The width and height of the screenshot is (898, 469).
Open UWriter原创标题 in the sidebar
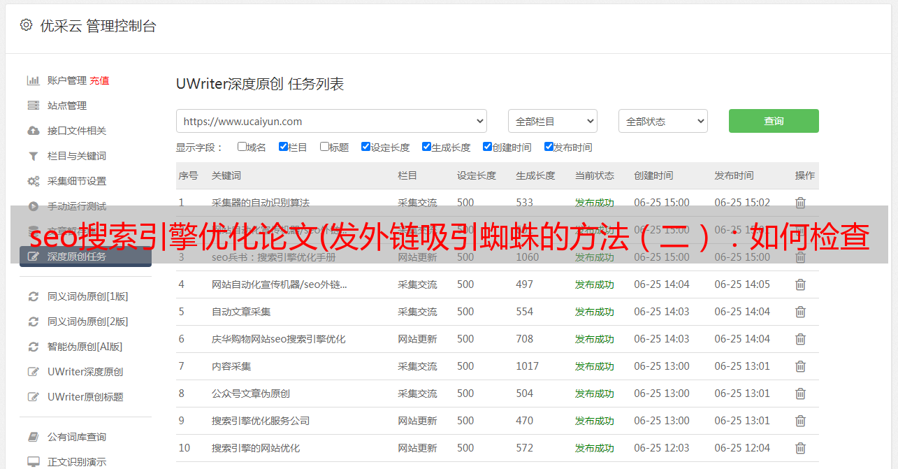pos(85,397)
